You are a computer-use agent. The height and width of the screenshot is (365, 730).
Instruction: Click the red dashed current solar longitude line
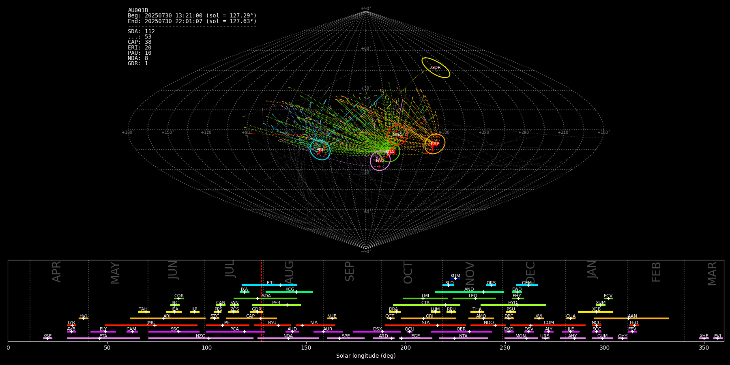[x=261, y=301]
